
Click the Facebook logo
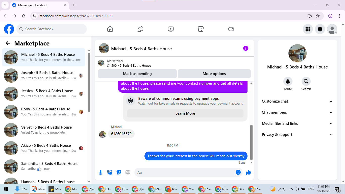pyautogui.click(x=9, y=29)
